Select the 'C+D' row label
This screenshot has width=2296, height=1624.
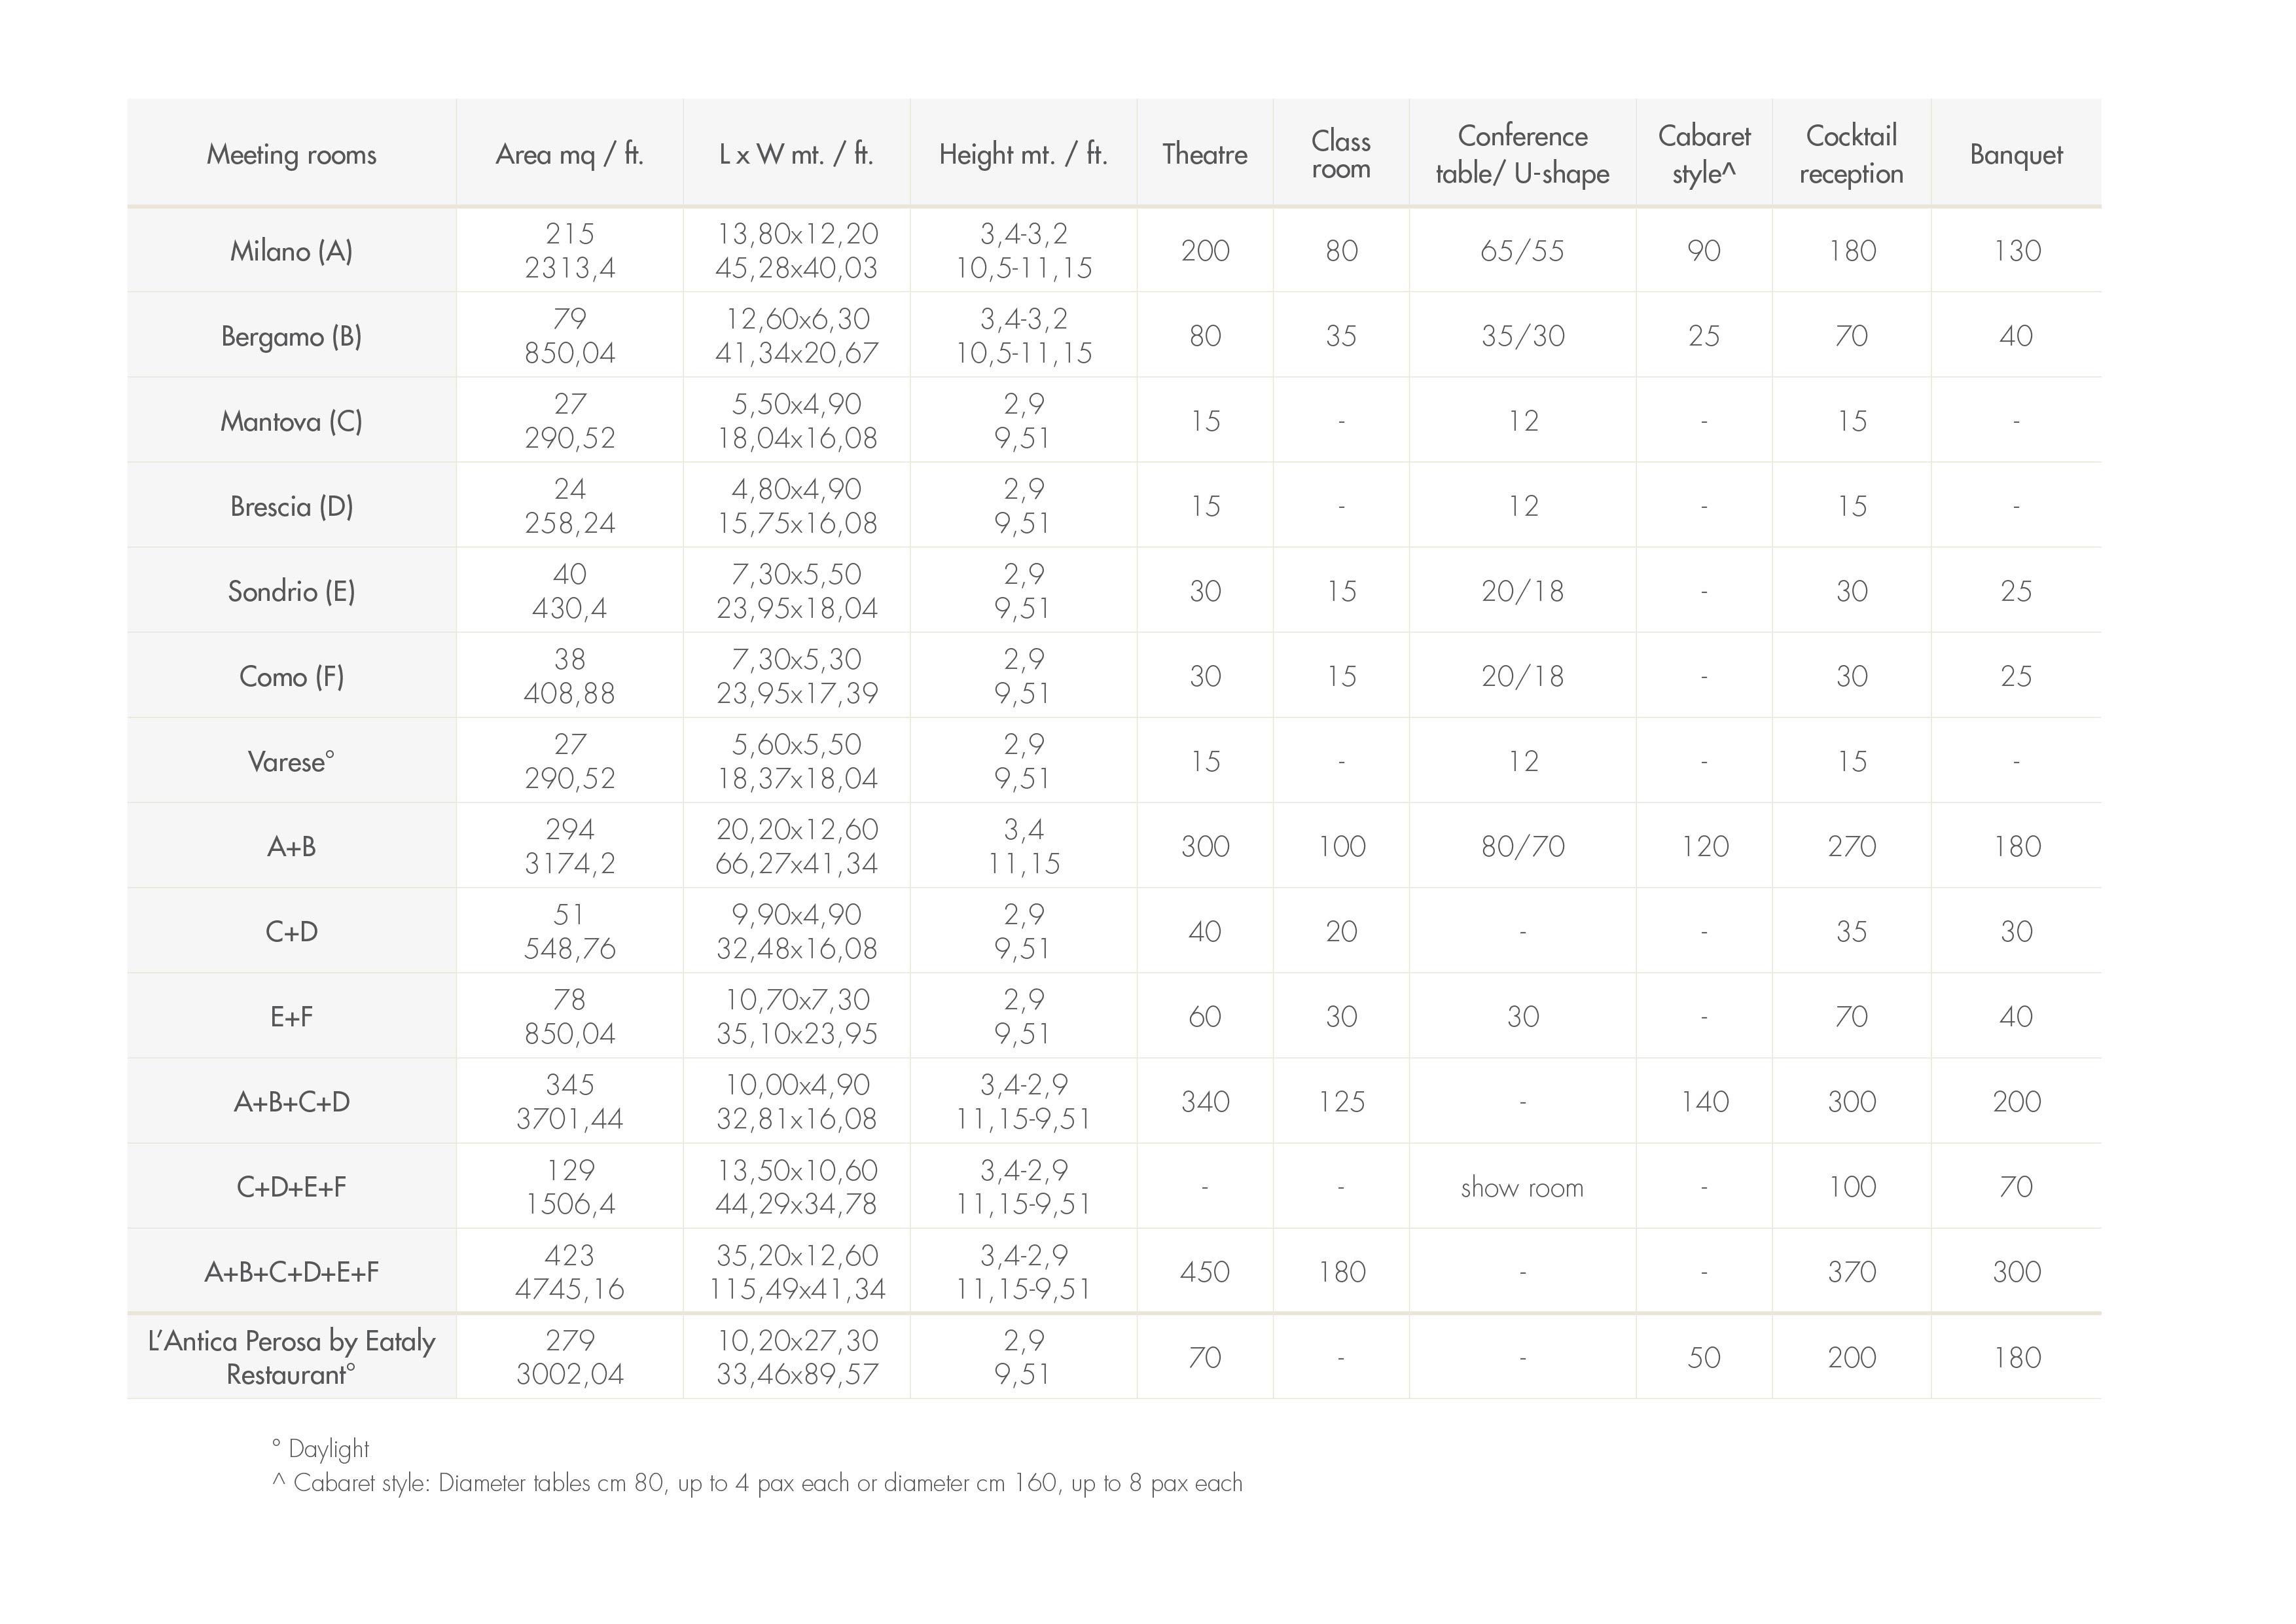[x=291, y=932]
